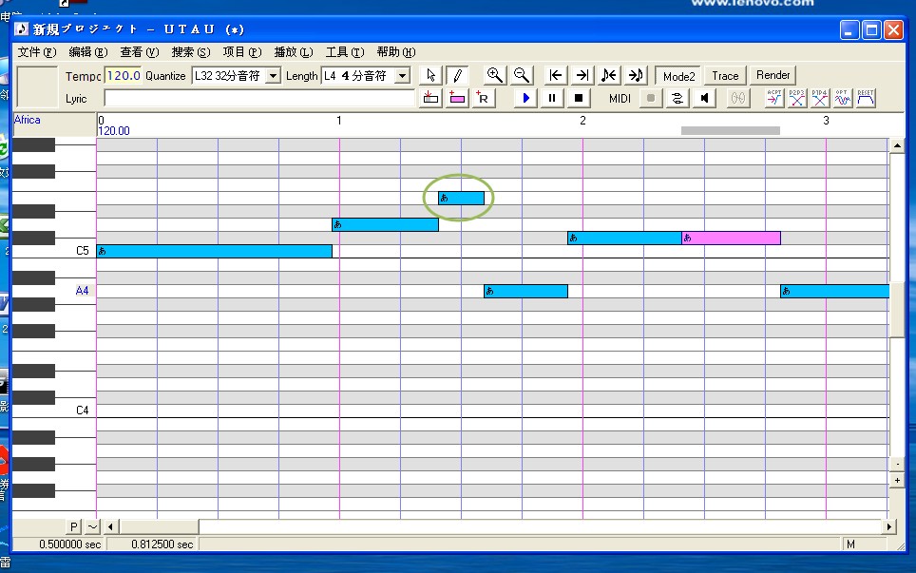The height and width of the screenshot is (573, 916).
Task: Jump to the start of the track
Action: [555, 75]
